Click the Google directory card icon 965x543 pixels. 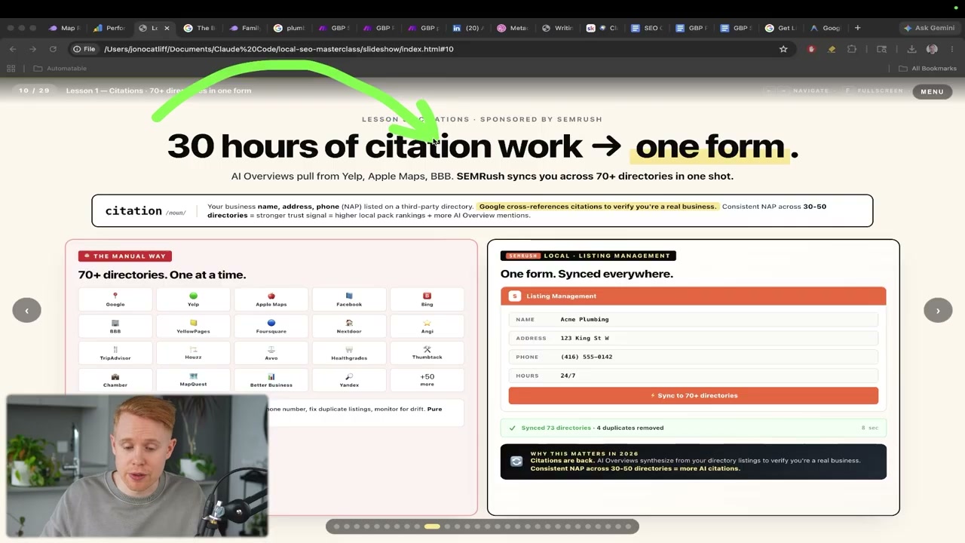coord(115,296)
